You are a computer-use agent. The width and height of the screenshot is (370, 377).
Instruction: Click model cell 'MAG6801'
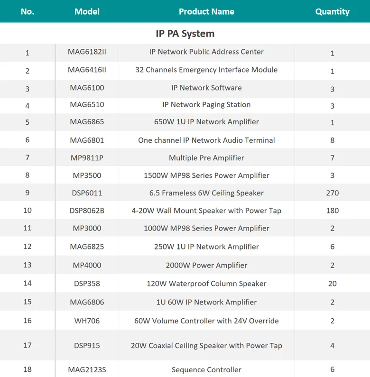point(87,140)
